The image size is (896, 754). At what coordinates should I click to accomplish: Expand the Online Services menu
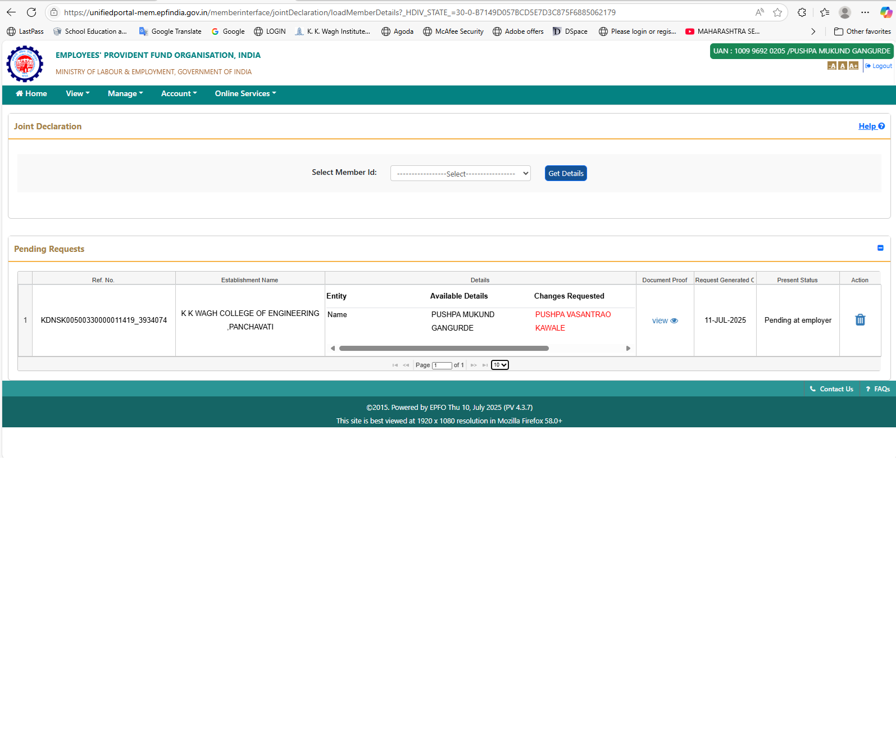(245, 94)
